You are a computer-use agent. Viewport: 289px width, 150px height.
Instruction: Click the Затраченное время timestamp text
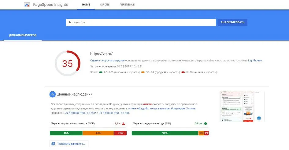coord(116,66)
